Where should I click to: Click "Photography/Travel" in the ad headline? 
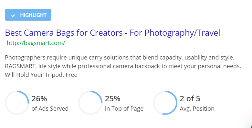click(182, 33)
